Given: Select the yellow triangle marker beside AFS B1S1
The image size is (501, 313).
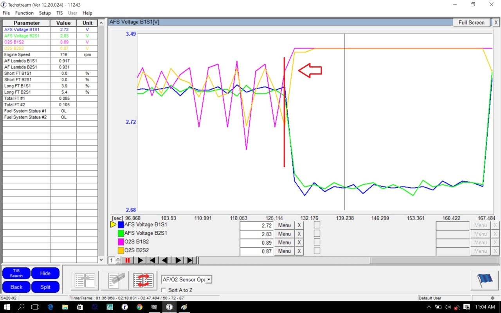Looking at the screenshot, I should (114, 225).
